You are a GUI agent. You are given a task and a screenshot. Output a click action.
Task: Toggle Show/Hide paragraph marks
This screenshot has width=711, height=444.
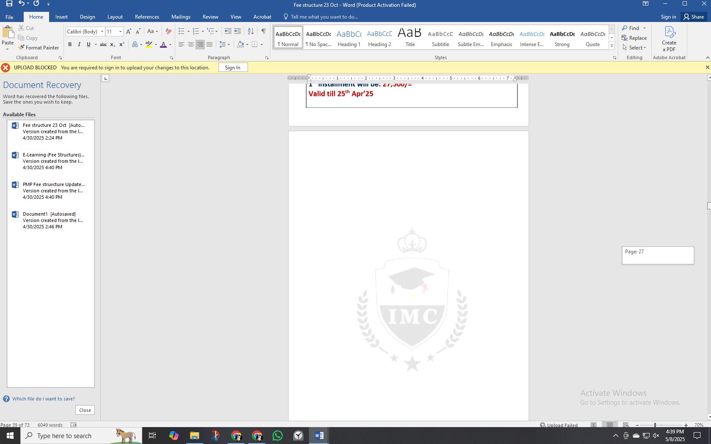point(263,31)
